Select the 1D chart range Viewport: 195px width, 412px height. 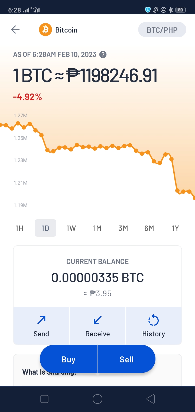[x=45, y=228]
